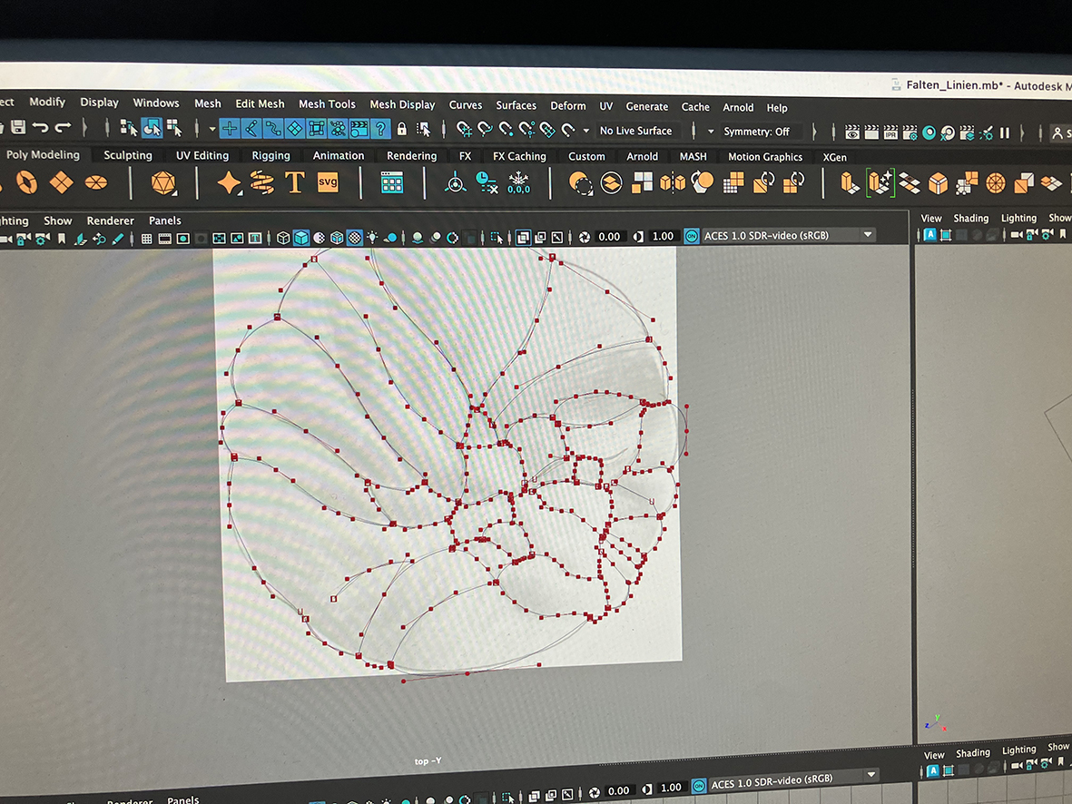Open the ACES 1.0 SDR-video view transform dropdown

click(x=788, y=235)
